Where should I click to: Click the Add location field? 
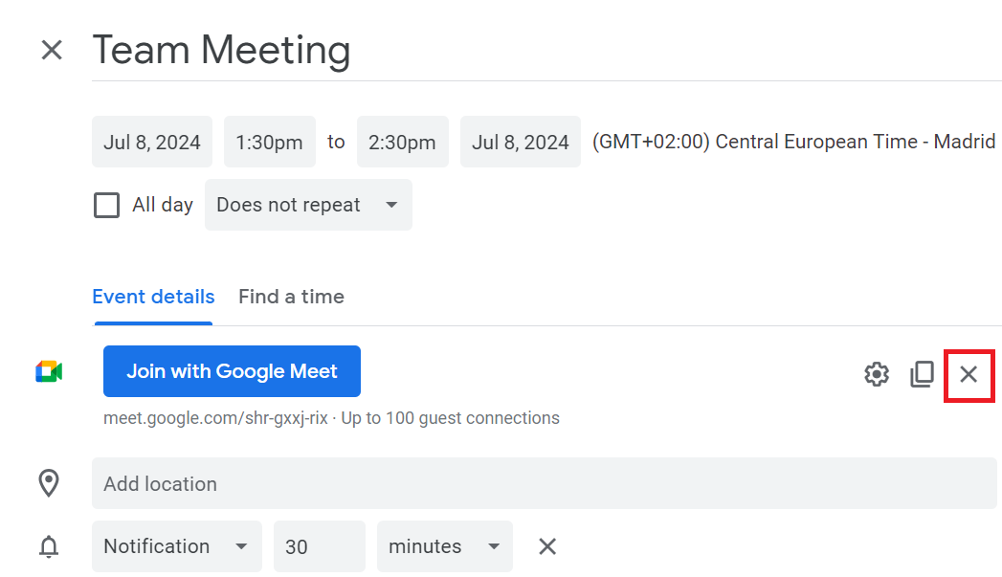point(544,484)
